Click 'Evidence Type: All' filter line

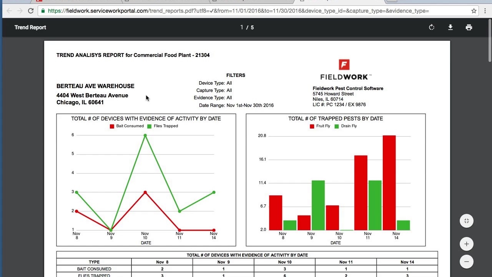213,98
